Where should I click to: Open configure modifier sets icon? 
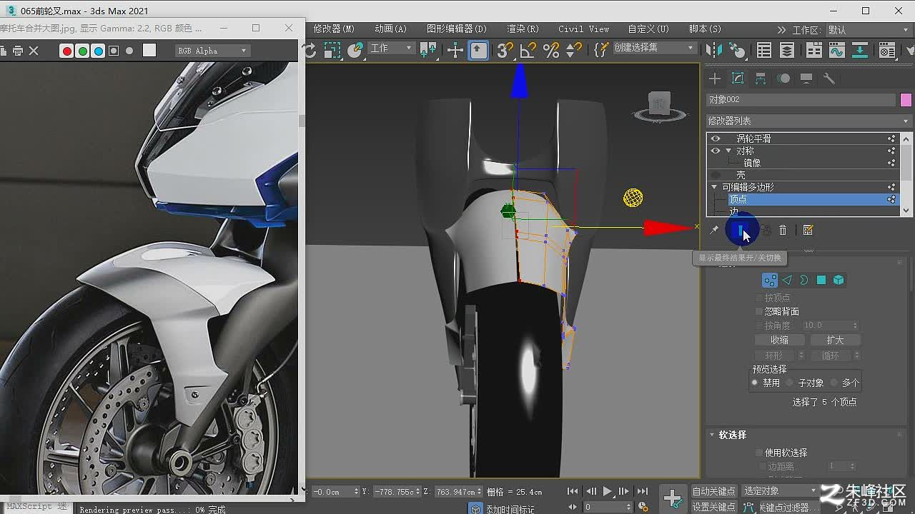pos(808,230)
